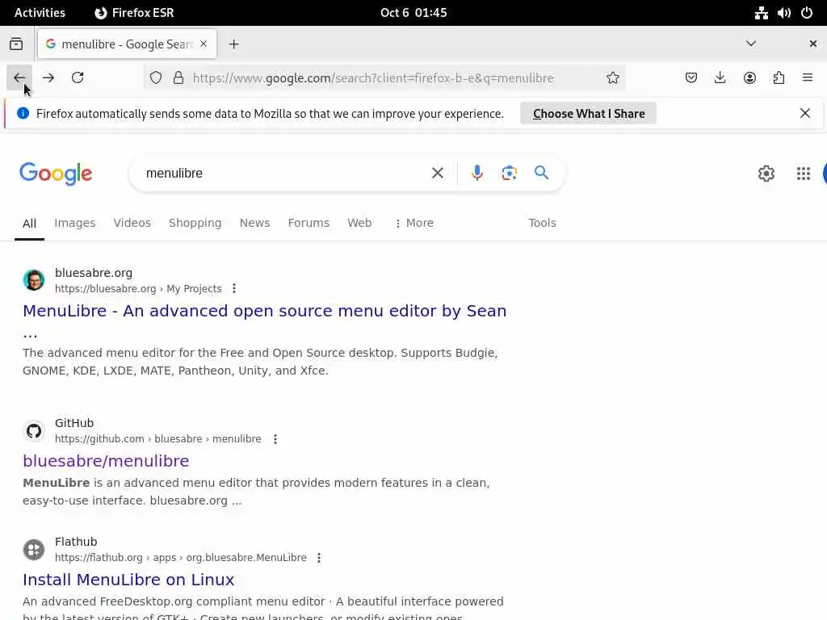This screenshot has width=827, height=620.
Task: Open Firefox View icon
Action: click(16, 44)
